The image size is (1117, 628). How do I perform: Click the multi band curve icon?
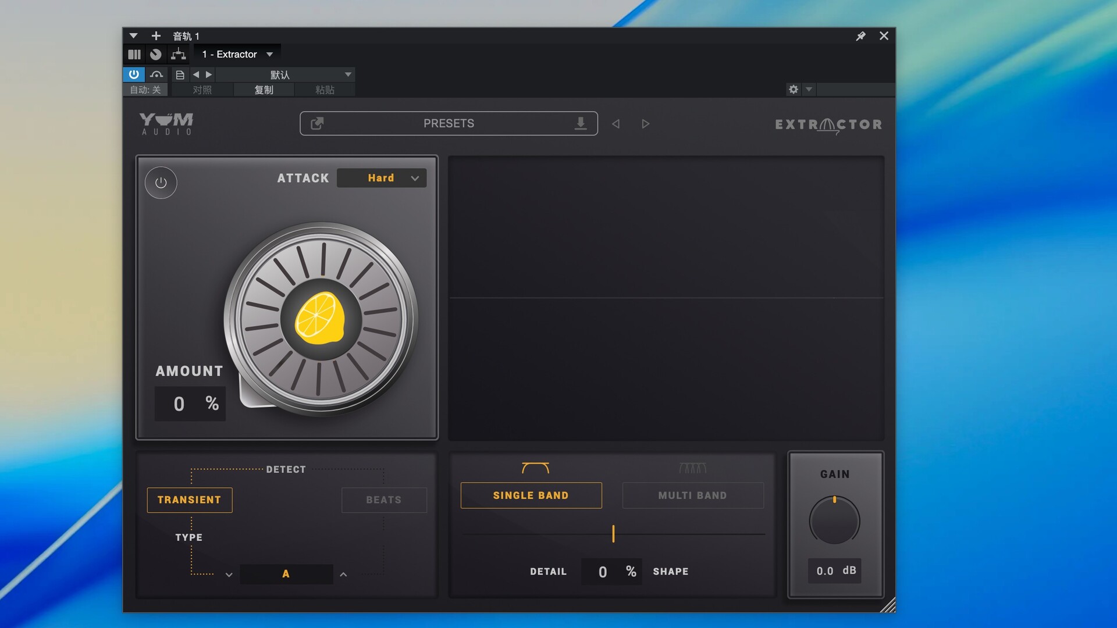[692, 468]
